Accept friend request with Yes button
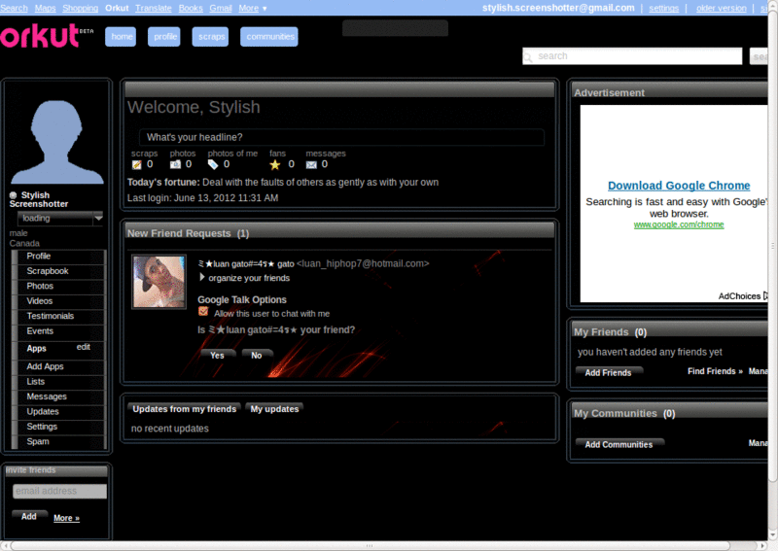This screenshot has height=551, width=778. click(217, 355)
